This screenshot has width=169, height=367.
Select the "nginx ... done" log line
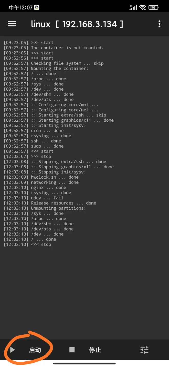coord(35,188)
